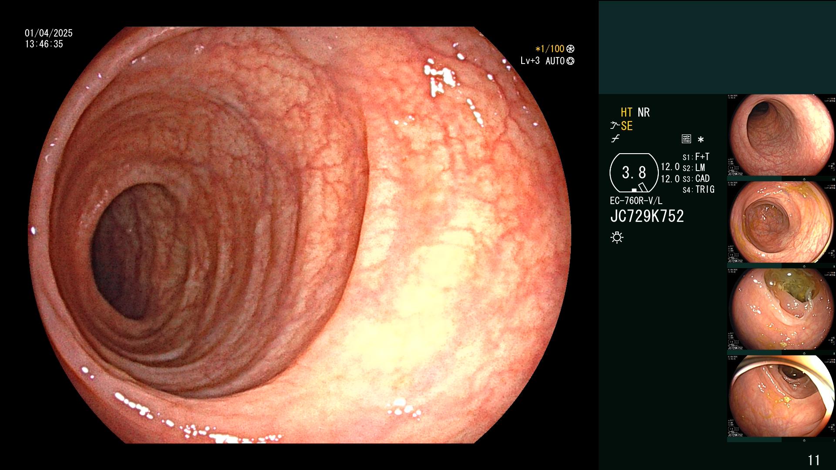Click the *1/100 shutter value
This screenshot has width=836, height=470.
(x=550, y=49)
